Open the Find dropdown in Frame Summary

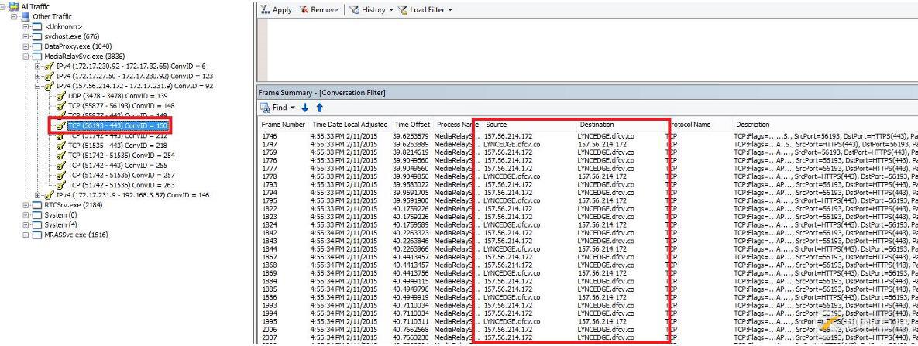click(x=277, y=108)
